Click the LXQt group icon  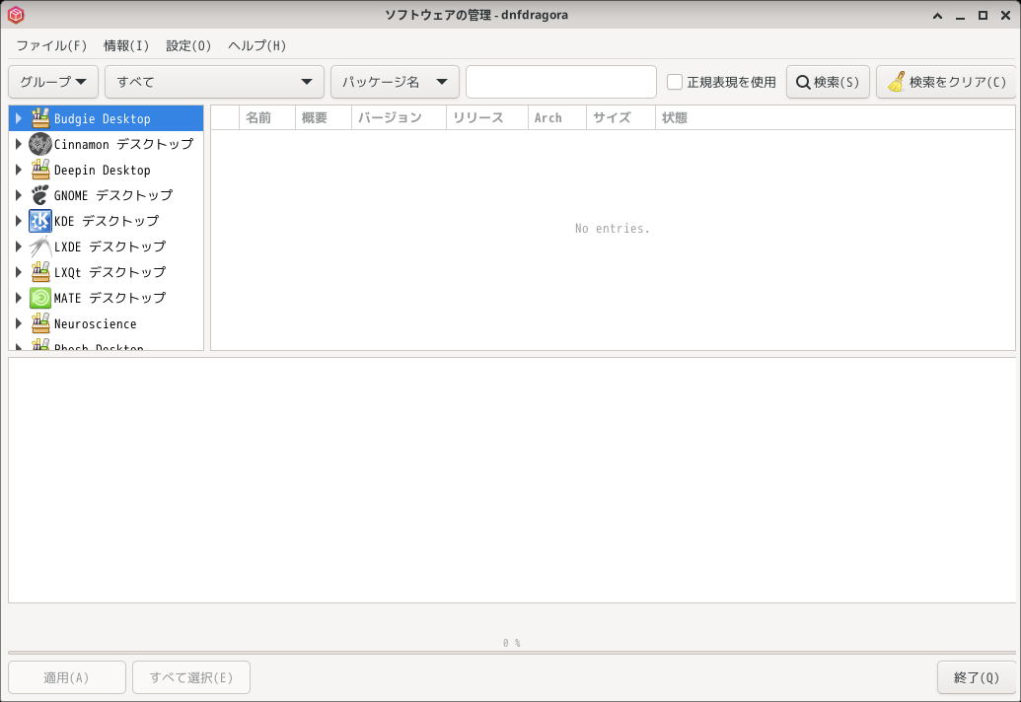point(40,272)
